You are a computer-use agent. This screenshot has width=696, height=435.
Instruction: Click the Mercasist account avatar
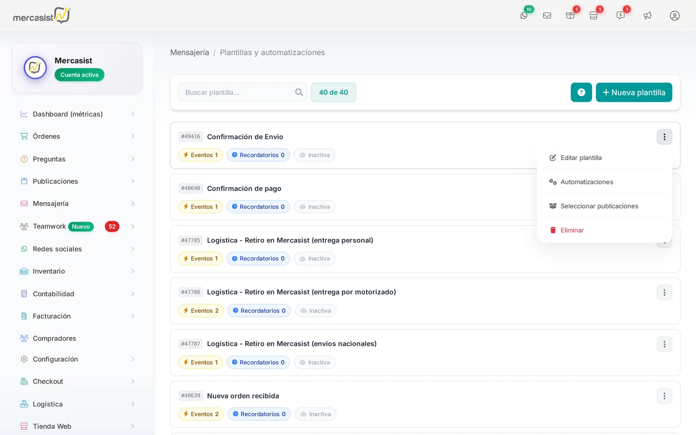pyautogui.click(x=35, y=68)
